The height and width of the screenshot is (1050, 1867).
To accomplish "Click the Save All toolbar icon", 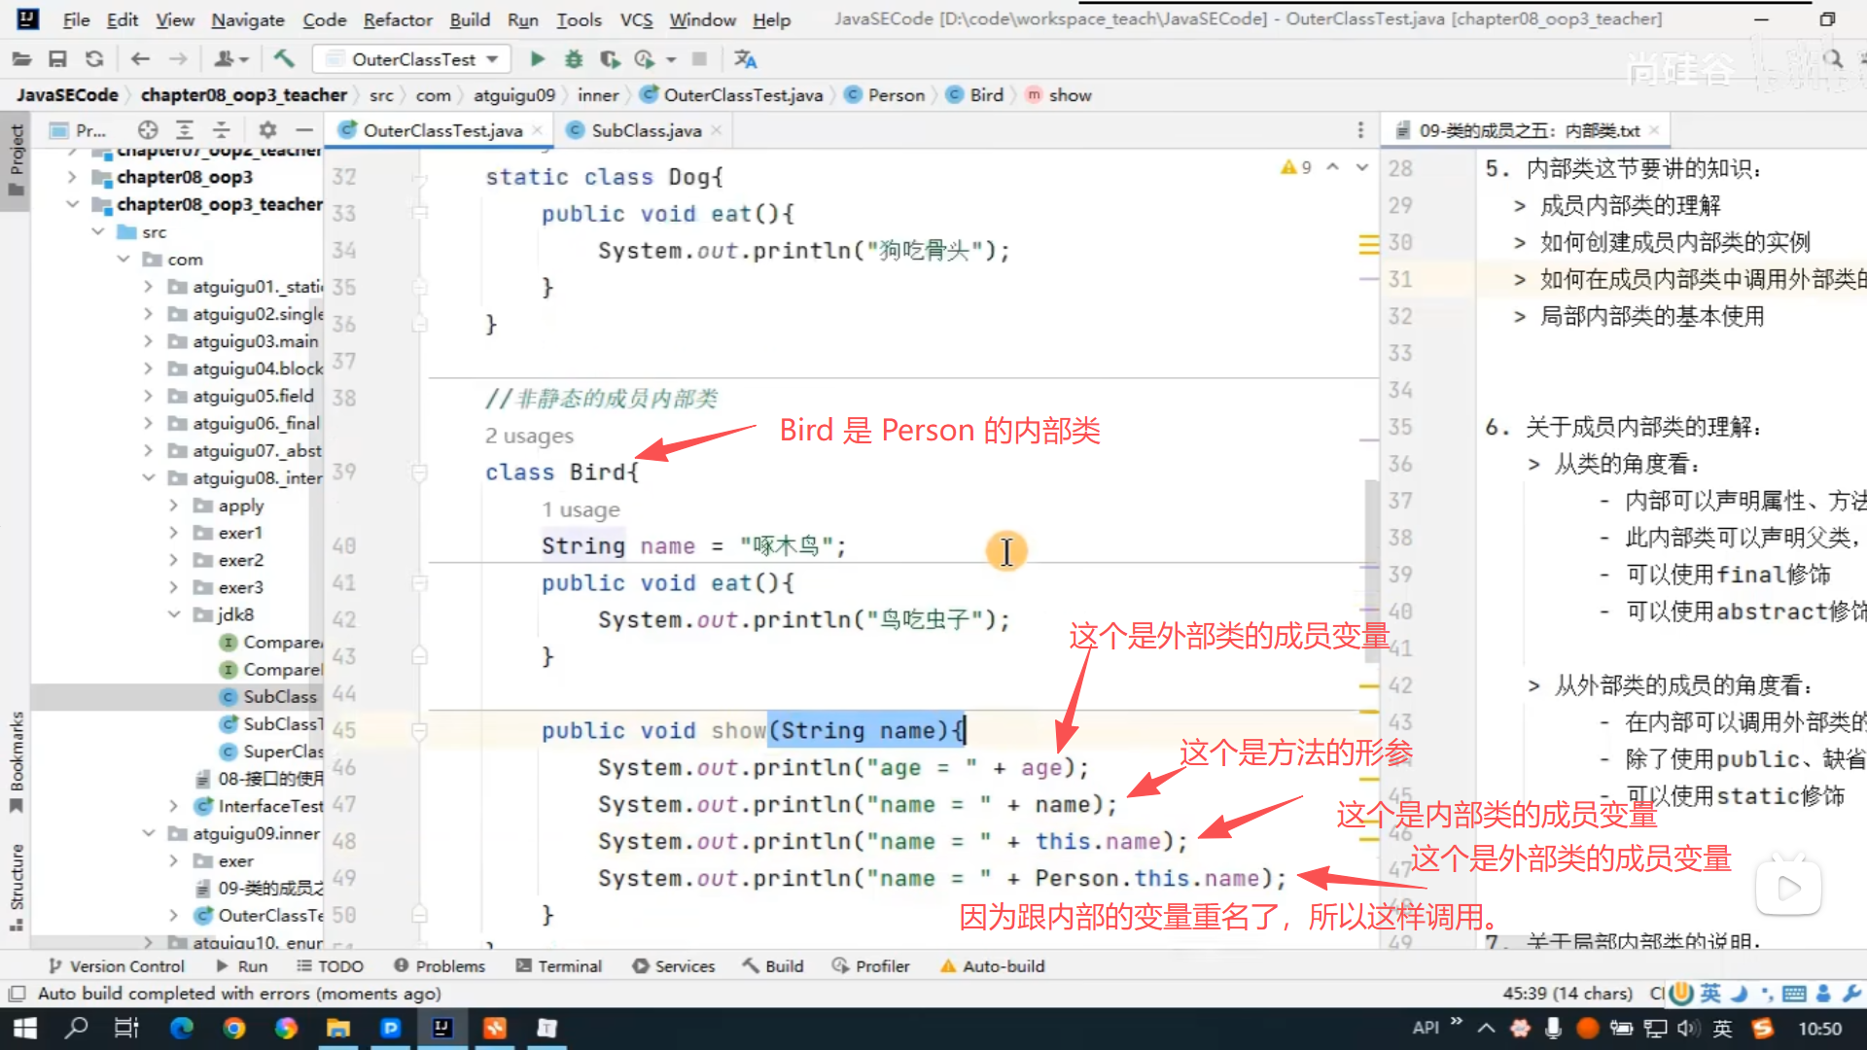I will pyautogui.click(x=57, y=59).
